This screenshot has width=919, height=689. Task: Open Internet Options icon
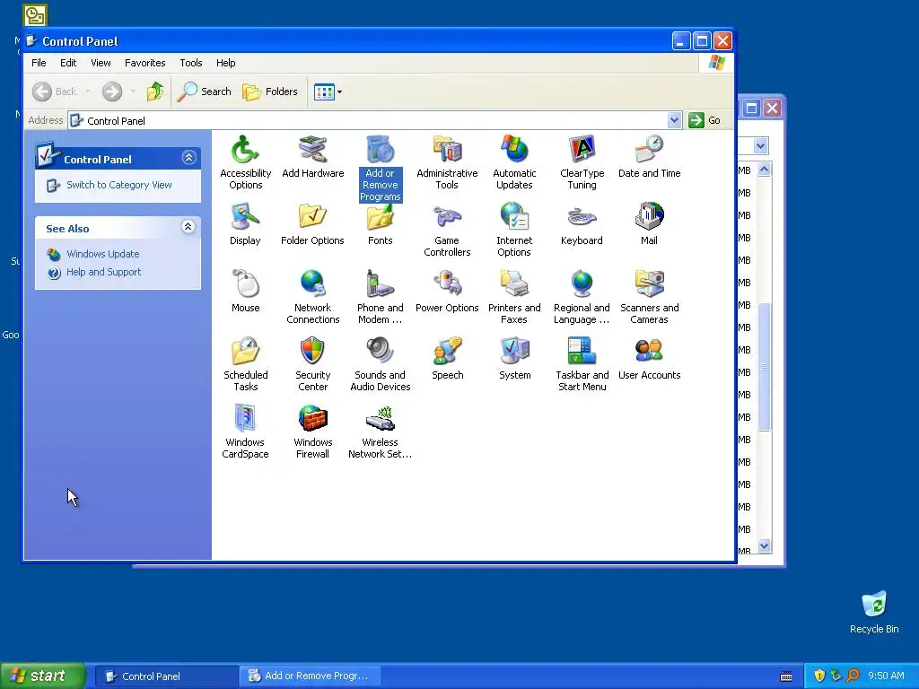[514, 229]
